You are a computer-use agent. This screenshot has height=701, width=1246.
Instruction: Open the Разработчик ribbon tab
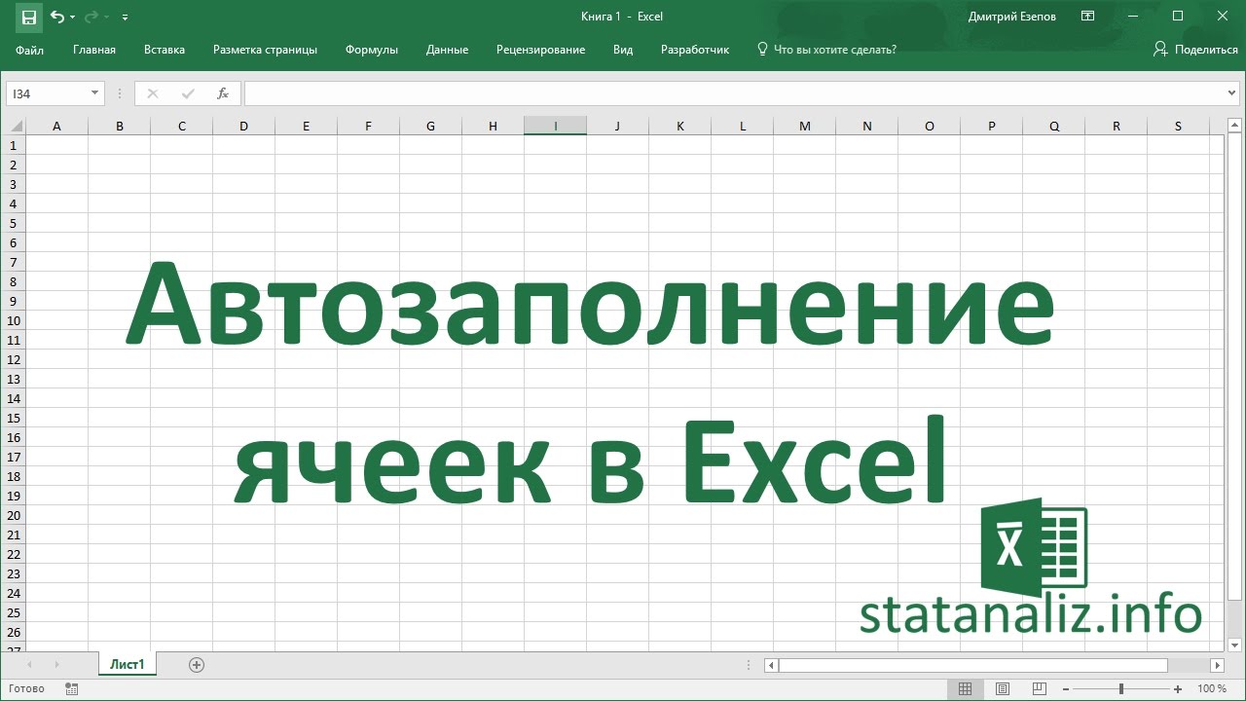point(695,50)
